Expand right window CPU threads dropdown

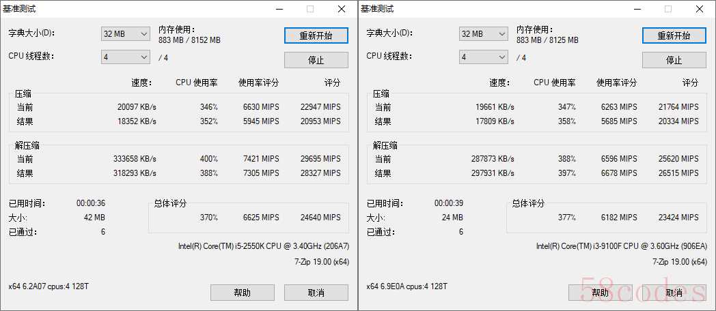[484, 57]
